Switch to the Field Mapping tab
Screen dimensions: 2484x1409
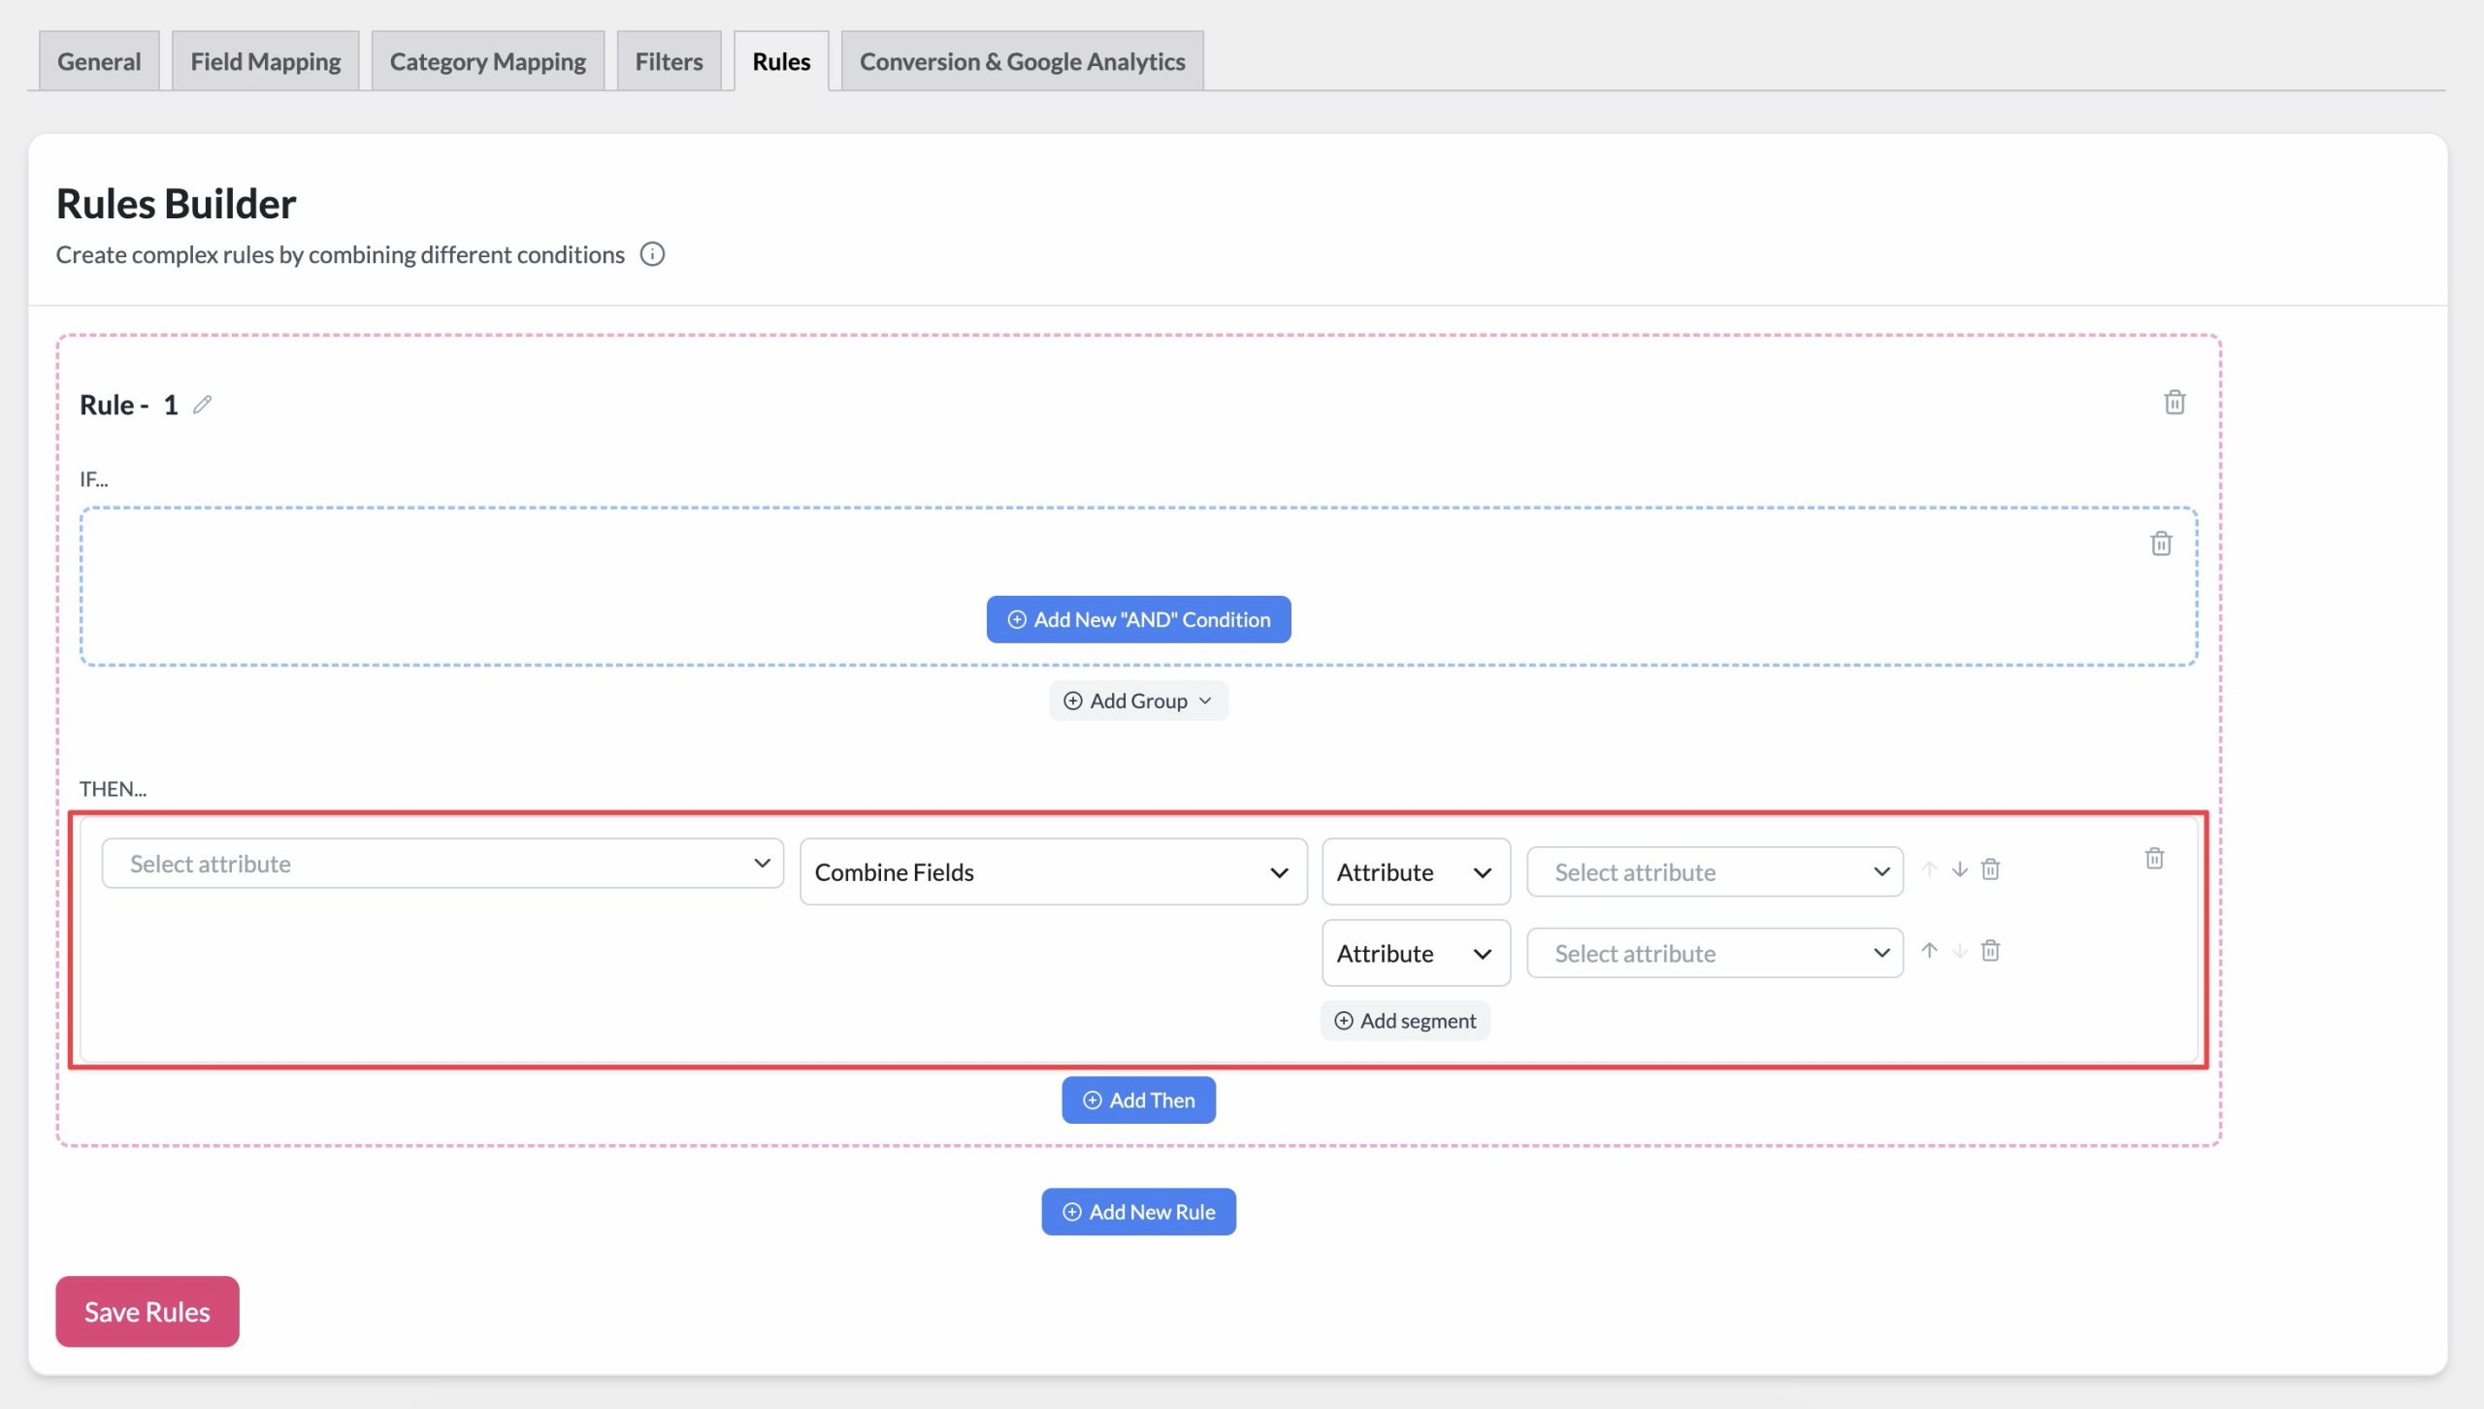265,61
